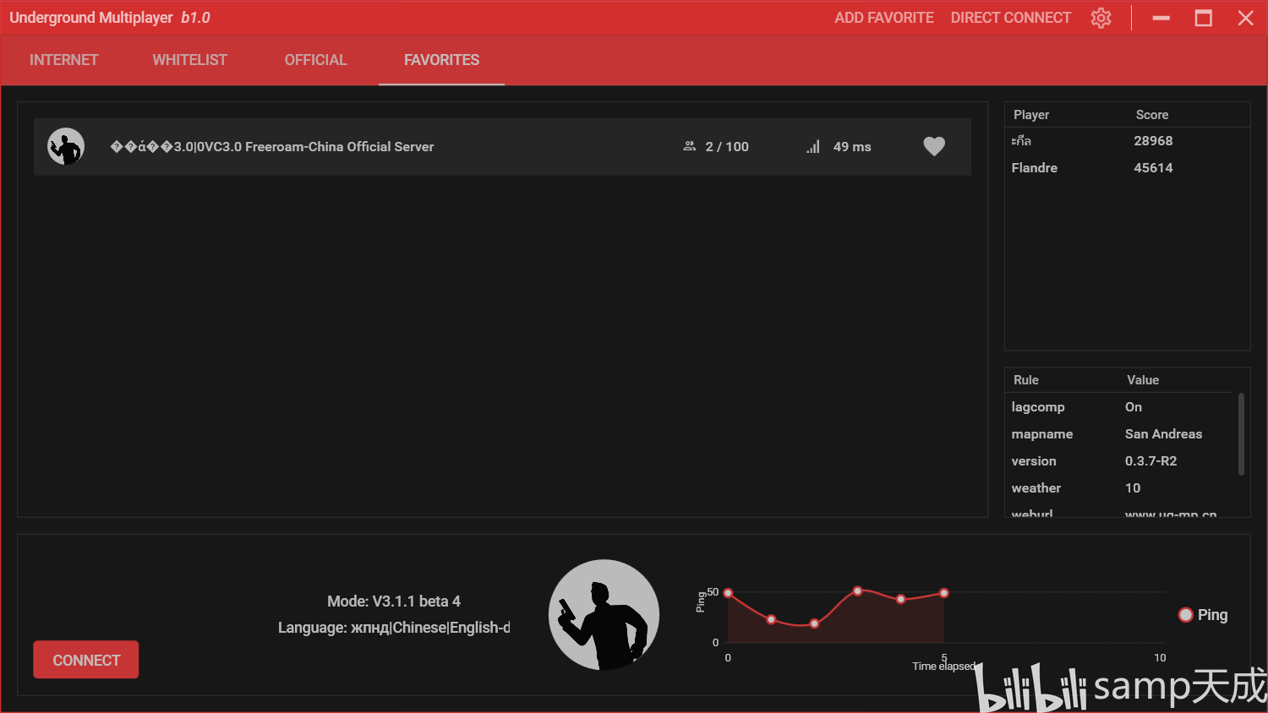Select the Freeroam-China Official Server row
Image resolution: width=1268 pixels, height=713 pixels.
pos(502,147)
